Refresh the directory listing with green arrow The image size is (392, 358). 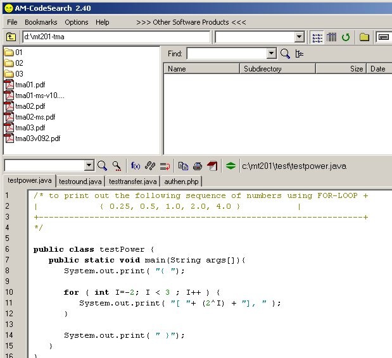[346, 37]
